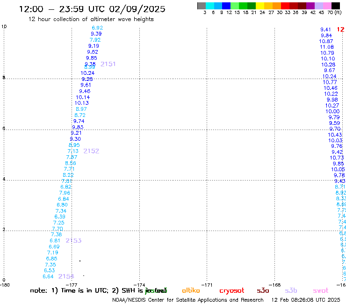The width and height of the screenshot is (346, 304).
Task: Select the wave height value 9.61
Action: tap(86, 85)
